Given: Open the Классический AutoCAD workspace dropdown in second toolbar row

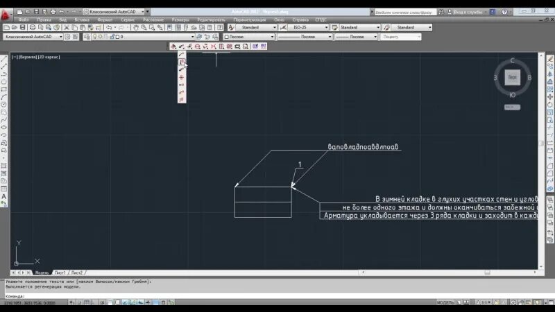Looking at the screenshot, I should pyautogui.click(x=33, y=37).
